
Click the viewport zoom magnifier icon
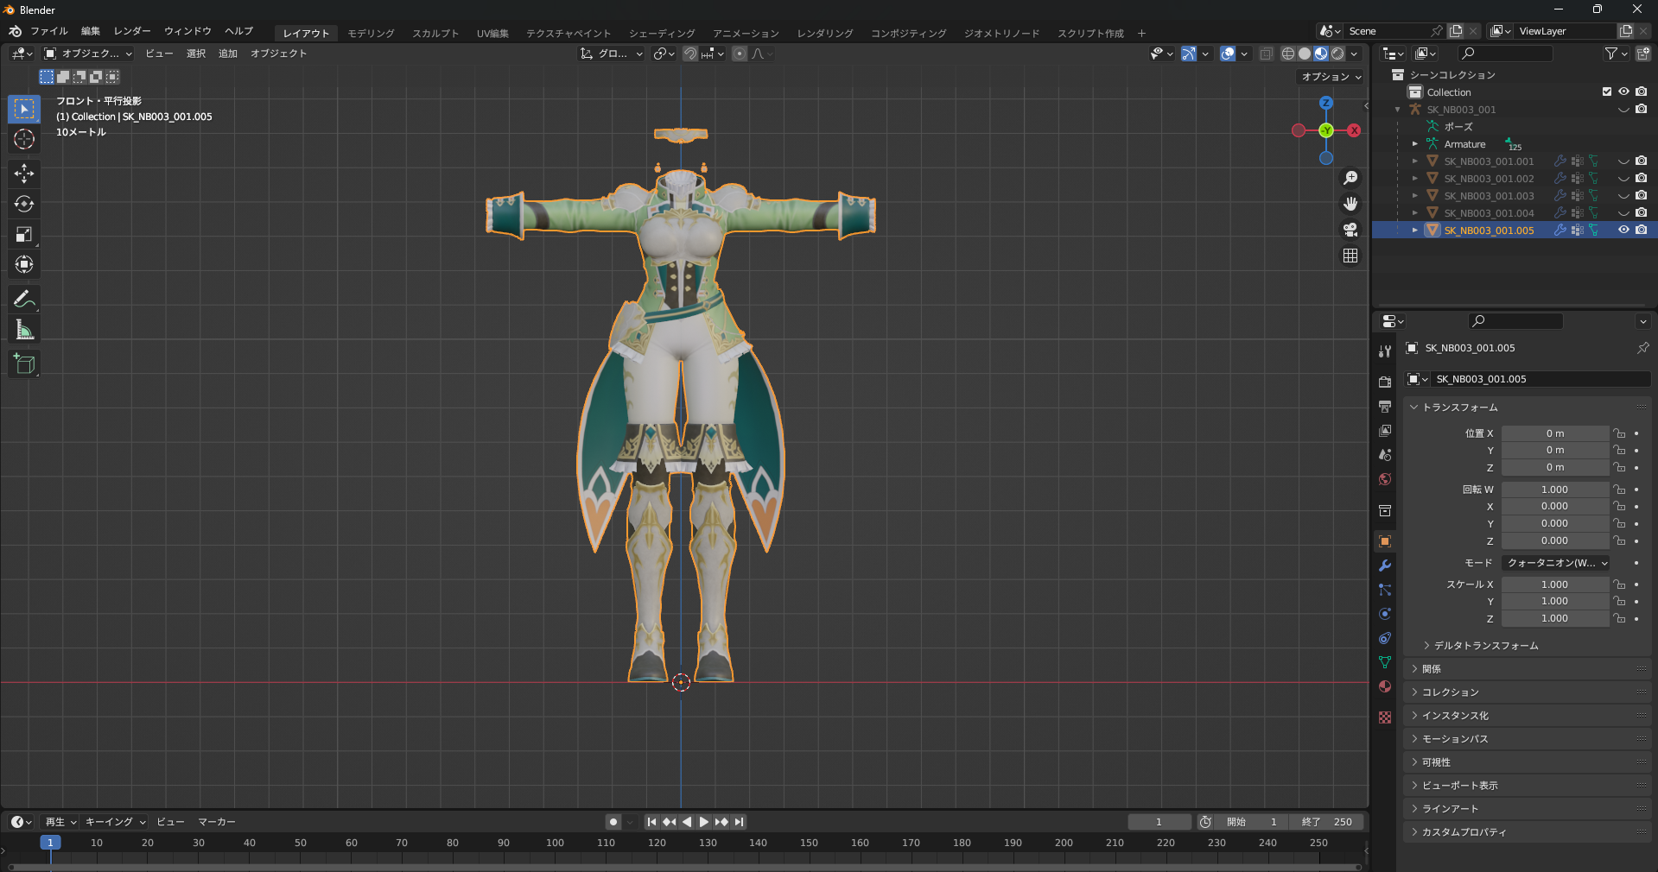(1350, 178)
